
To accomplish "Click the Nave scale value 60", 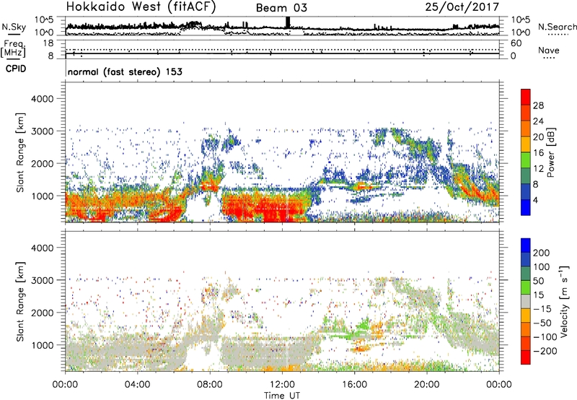I will tap(516, 43).
